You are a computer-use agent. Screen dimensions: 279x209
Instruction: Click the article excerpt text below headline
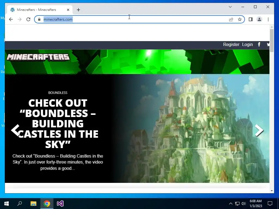[58, 162]
